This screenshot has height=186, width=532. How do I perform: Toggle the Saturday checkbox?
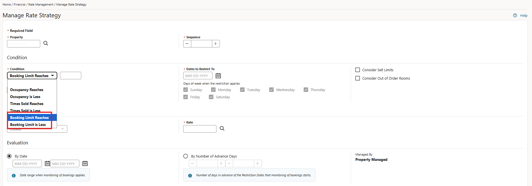point(211,97)
